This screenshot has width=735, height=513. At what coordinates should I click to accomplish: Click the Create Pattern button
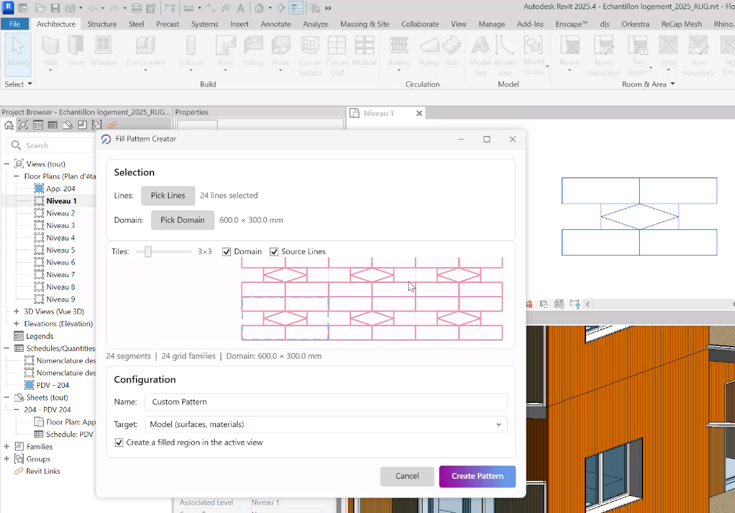[477, 476]
